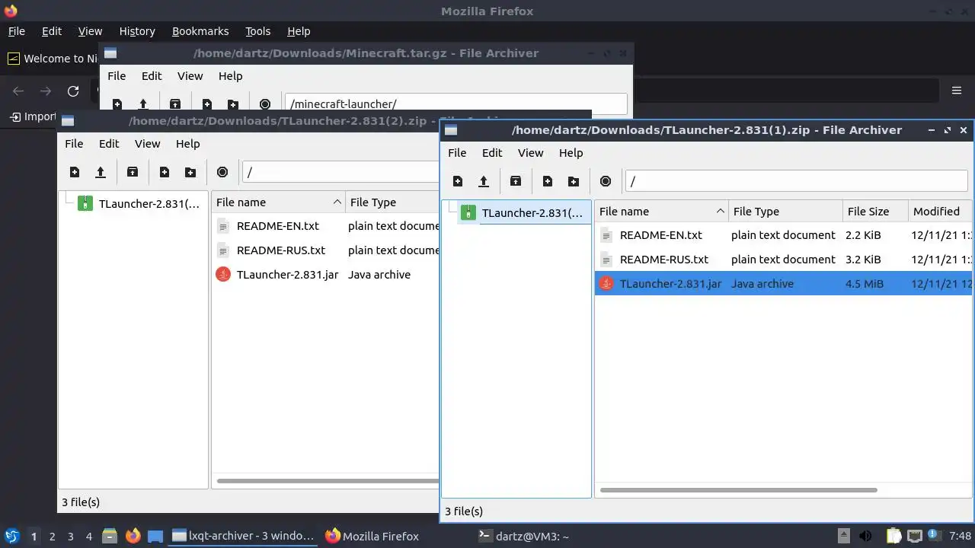This screenshot has width=975, height=548.
Task: Switch to lxqt-archiver task in taskbar
Action: (242, 536)
